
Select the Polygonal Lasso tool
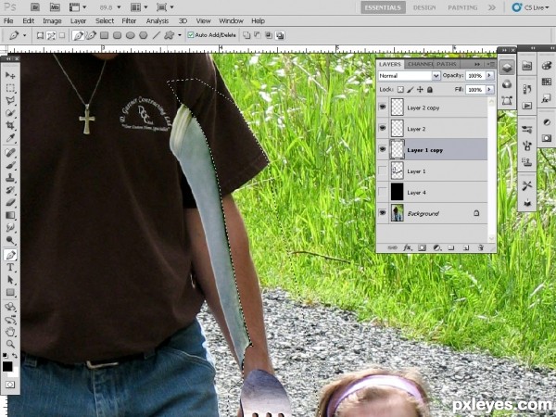(10, 101)
